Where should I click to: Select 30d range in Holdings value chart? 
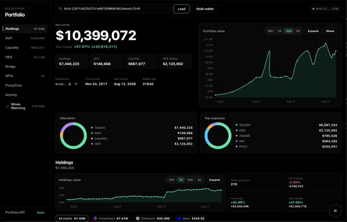pyautogui.click(x=190, y=180)
